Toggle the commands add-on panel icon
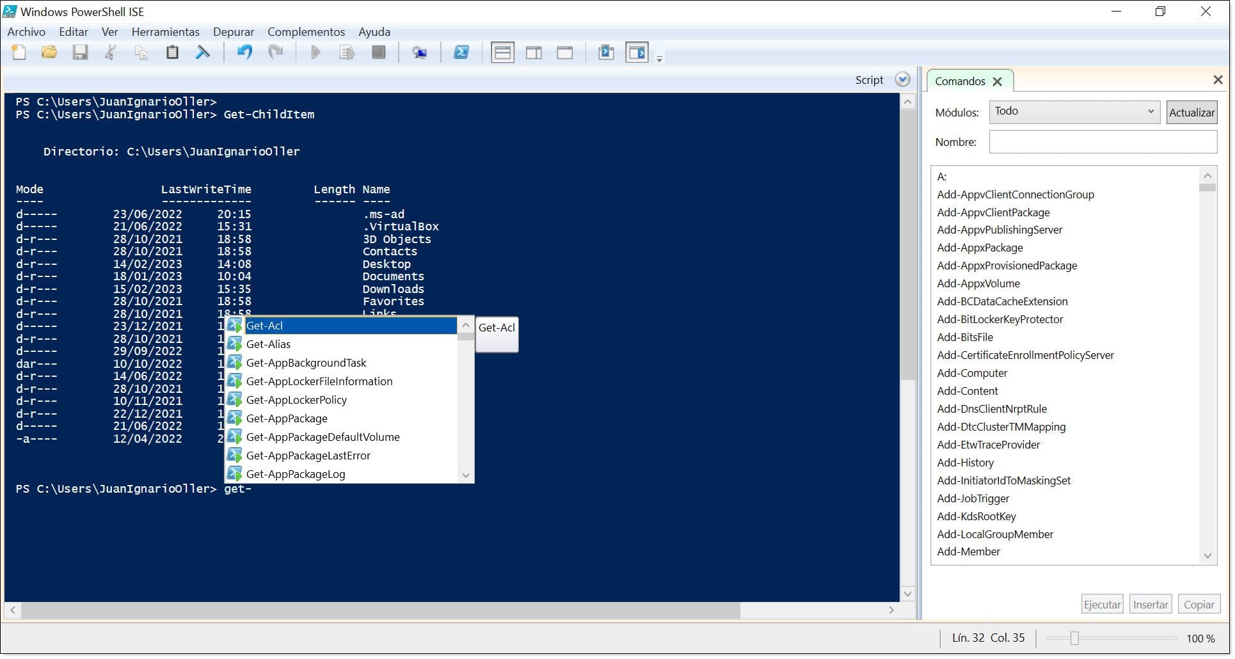Screen dimensions: 1235x659 click(x=637, y=52)
